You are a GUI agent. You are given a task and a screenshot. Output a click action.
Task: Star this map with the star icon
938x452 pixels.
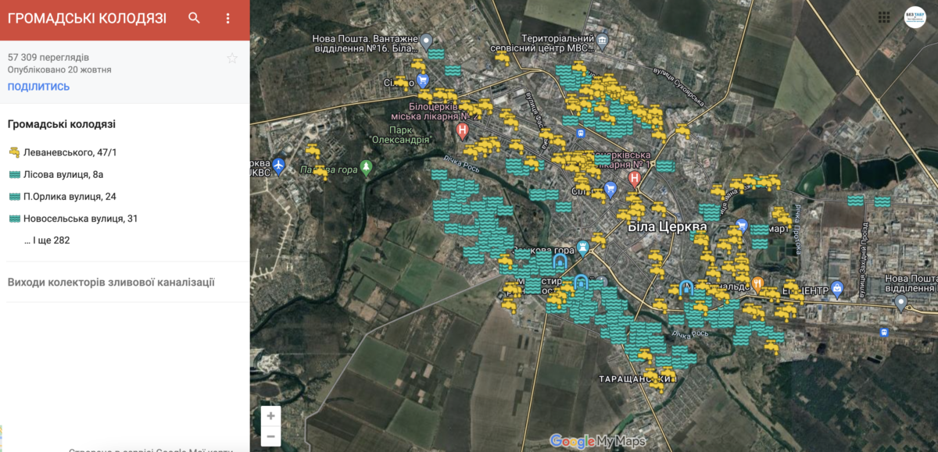click(x=232, y=59)
